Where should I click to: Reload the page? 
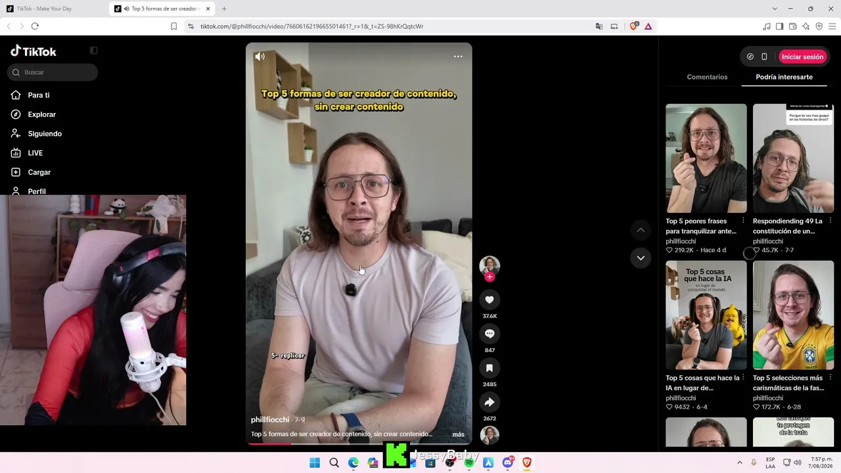(x=35, y=26)
